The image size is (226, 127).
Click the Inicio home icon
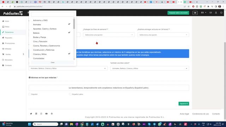click(3, 21)
